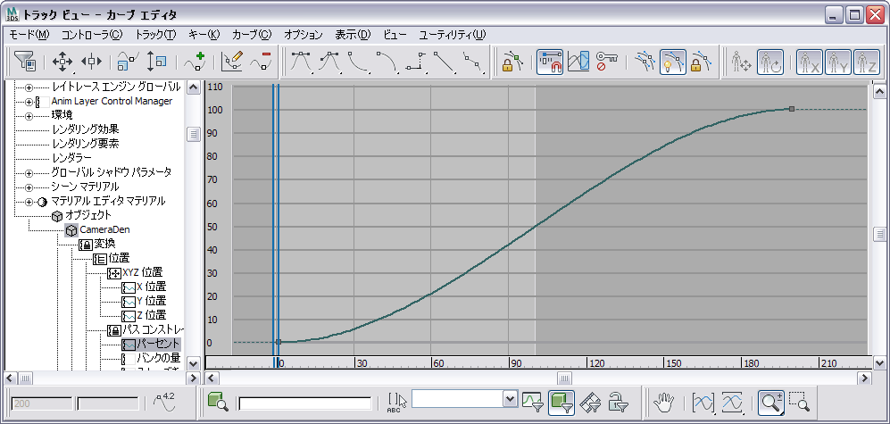Set tangents to Slow
Screen dimensions: 890x424
(387, 62)
